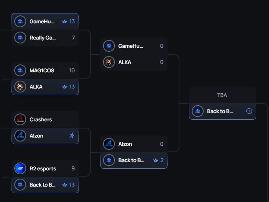Click the TBA slot in the final
This screenshot has width=269, height=202.
pos(222,95)
